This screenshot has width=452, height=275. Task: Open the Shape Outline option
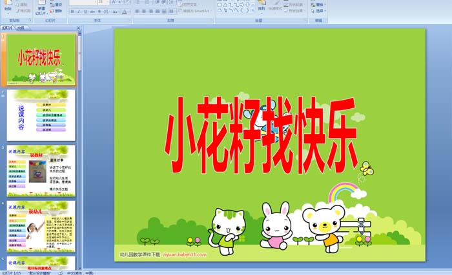[x=294, y=5]
